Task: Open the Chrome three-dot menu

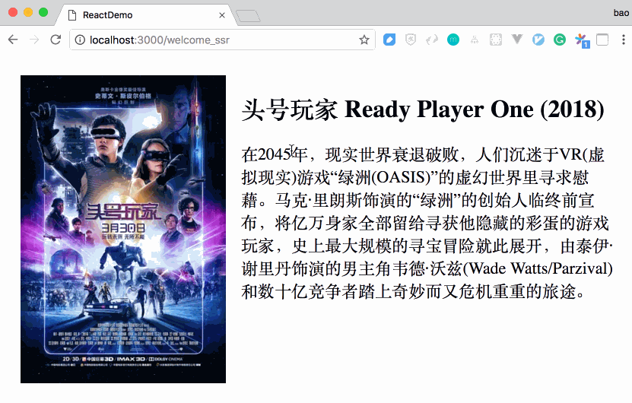Action: point(623,40)
